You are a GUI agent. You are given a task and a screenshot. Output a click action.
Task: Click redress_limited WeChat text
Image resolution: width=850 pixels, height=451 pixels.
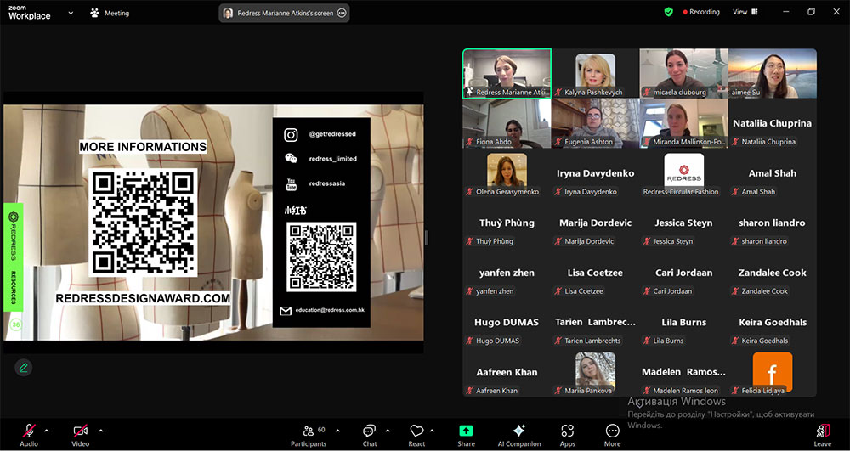point(333,159)
